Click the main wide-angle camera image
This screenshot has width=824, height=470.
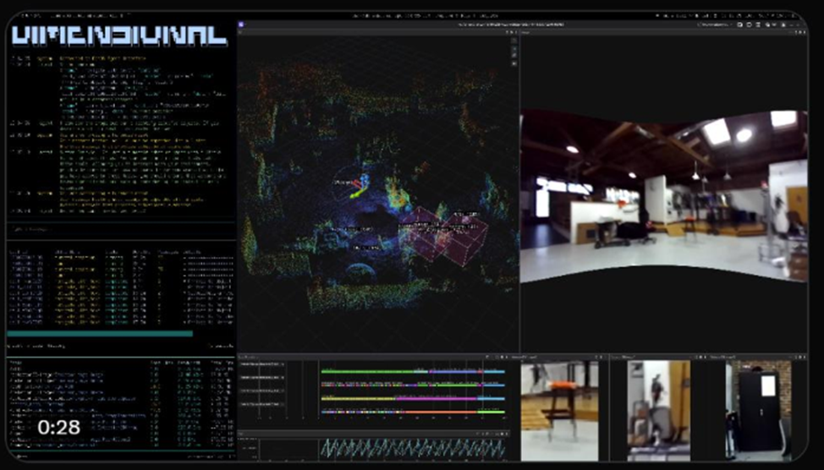664,195
